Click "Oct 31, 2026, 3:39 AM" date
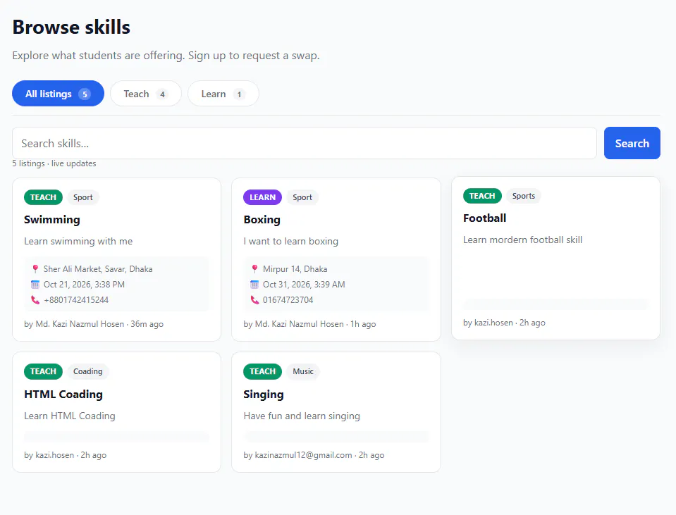The image size is (676, 515). pos(304,285)
